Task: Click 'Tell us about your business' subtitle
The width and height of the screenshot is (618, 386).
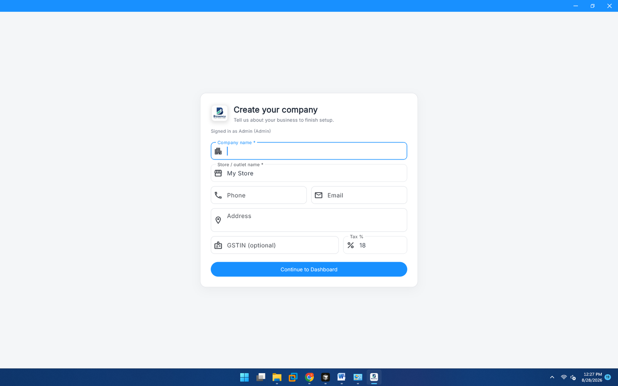Action: pyautogui.click(x=284, y=120)
